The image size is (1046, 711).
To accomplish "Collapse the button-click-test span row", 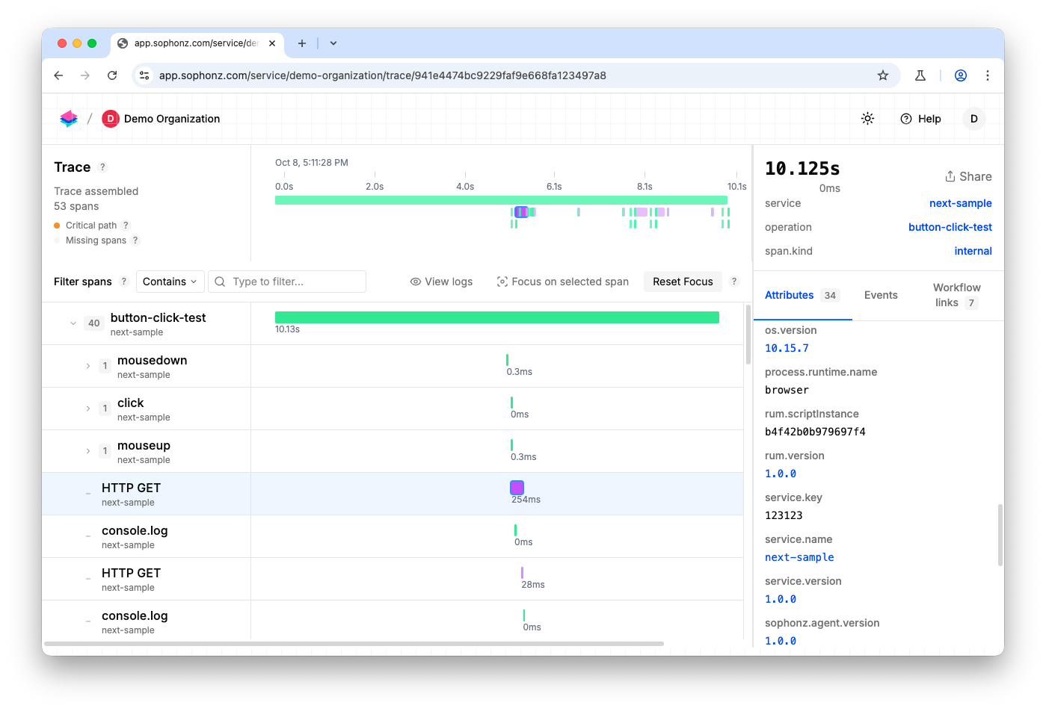I will pyautogui.click(x=73, y=323).
